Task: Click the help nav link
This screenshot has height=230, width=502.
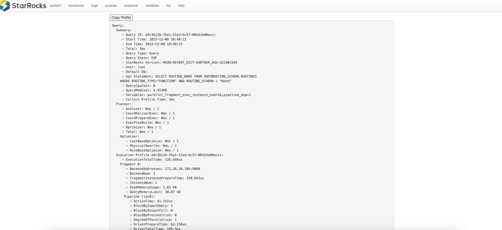Action: tap(181, 5)
